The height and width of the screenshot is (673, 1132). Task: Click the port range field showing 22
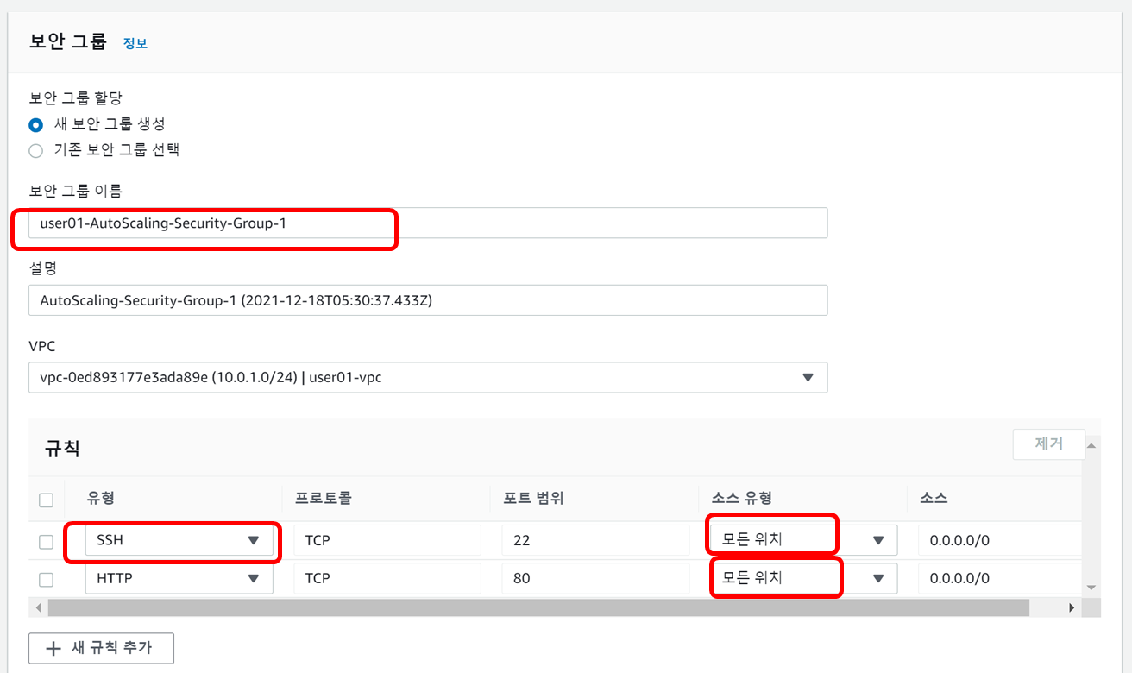tap(595, 540)
